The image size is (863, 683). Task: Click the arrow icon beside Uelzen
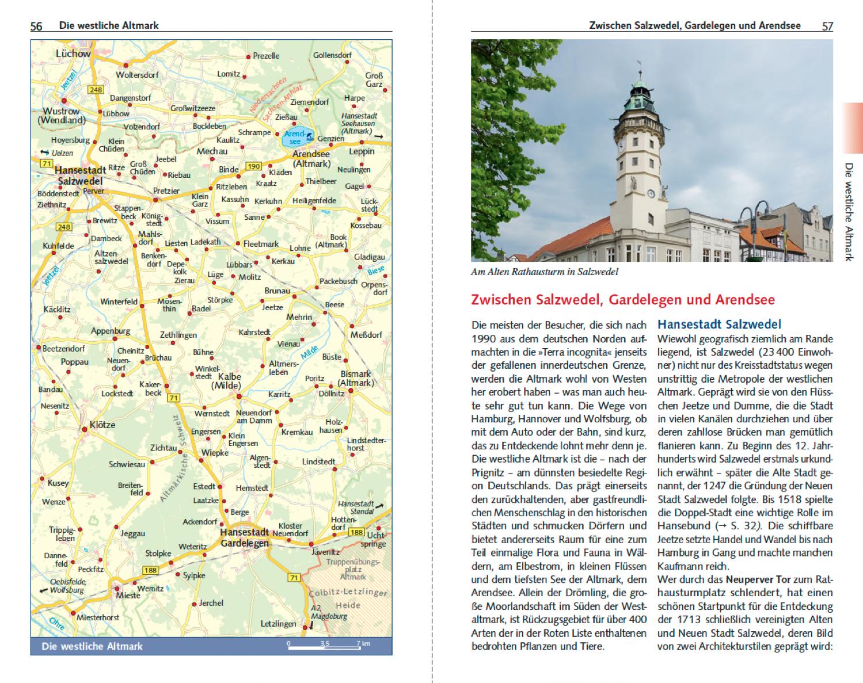tap(44, 152)
